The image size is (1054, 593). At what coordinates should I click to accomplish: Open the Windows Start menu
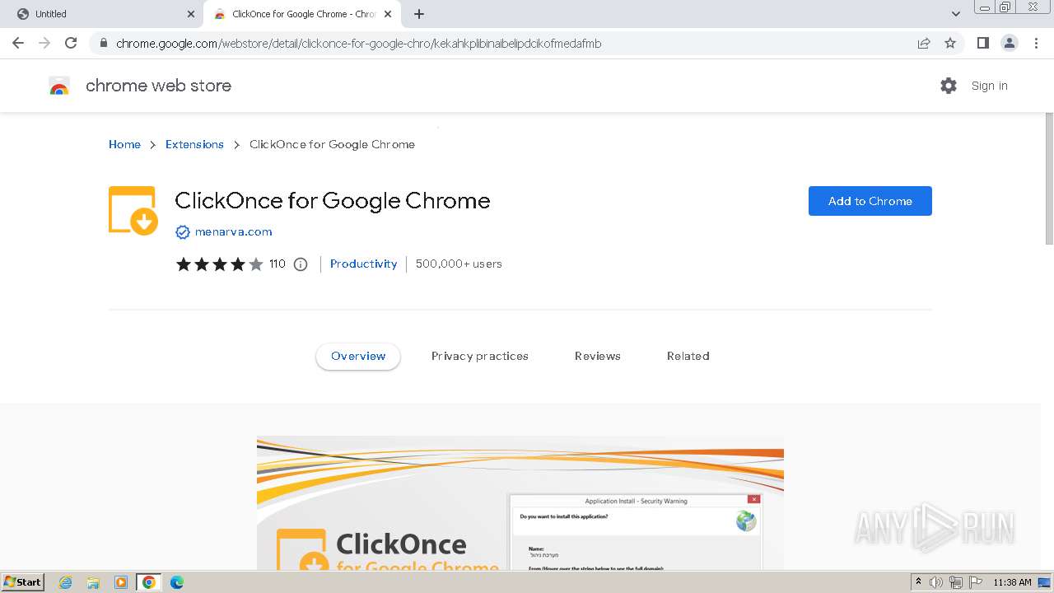22,581
